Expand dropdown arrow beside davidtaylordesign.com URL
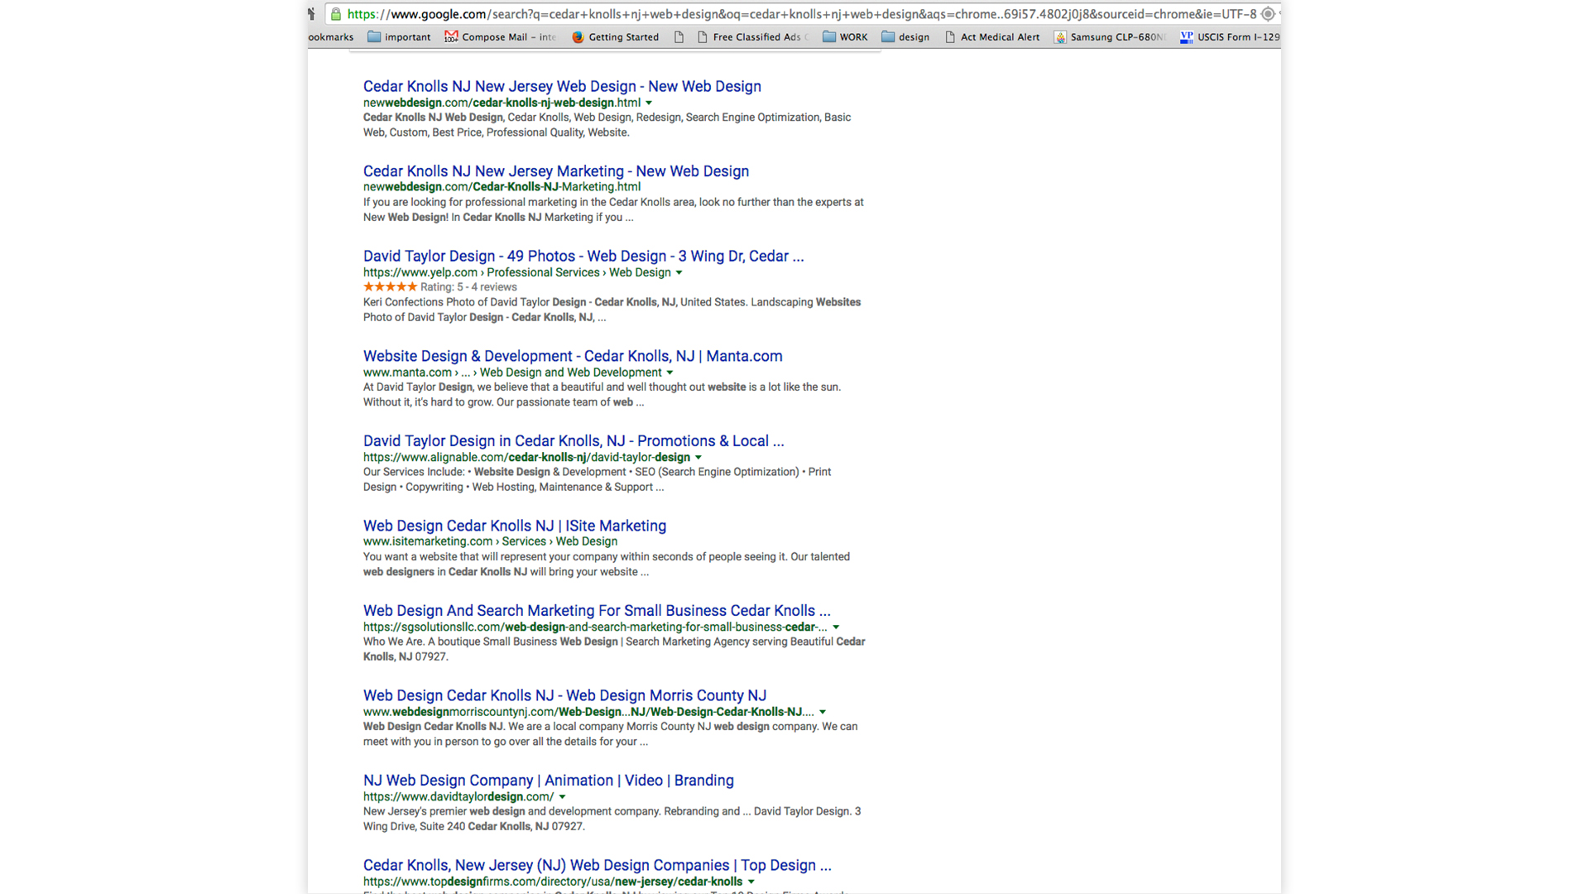The width and height of the screenshot is (1589, 894). click(562, 797)
